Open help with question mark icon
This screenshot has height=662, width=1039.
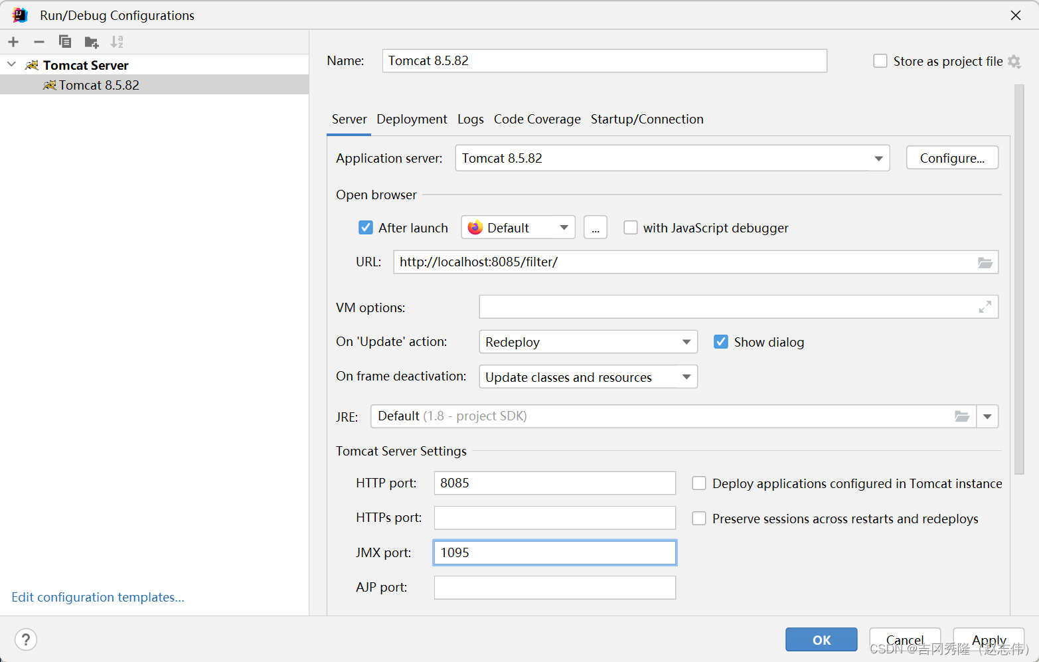[x=26, y=640]
